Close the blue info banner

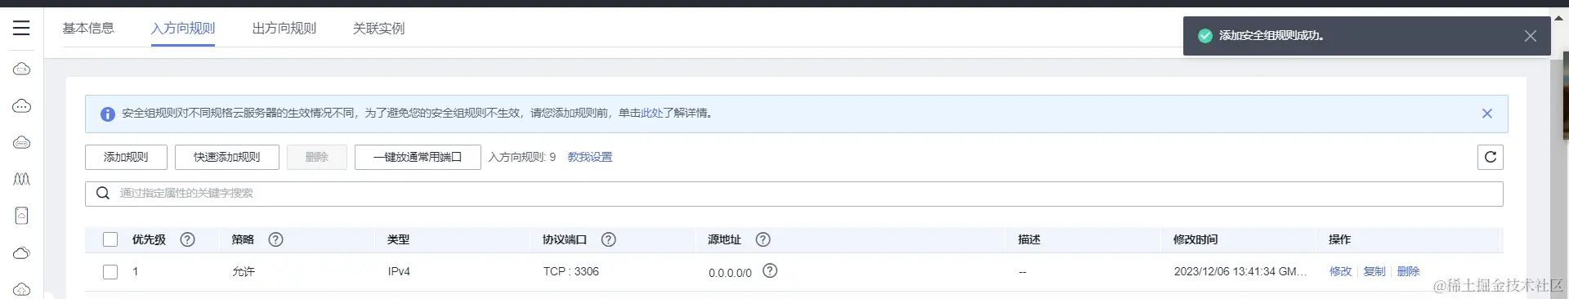[x=1487, y=114]
